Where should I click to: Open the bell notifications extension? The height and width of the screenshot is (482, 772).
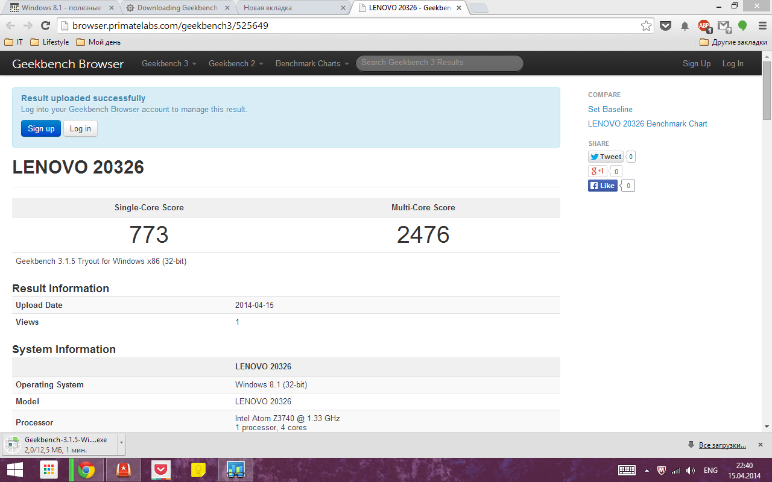click(685, 25)
